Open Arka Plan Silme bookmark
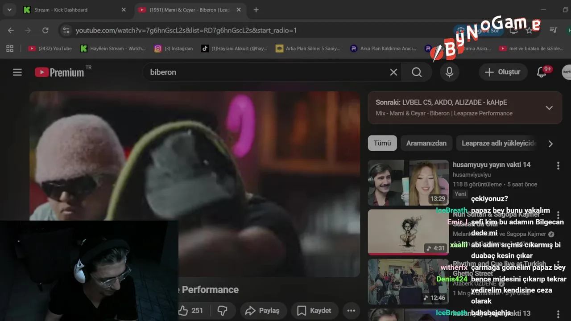The width and height of the screenshot is (571, 321). click(x=308, y=49)
